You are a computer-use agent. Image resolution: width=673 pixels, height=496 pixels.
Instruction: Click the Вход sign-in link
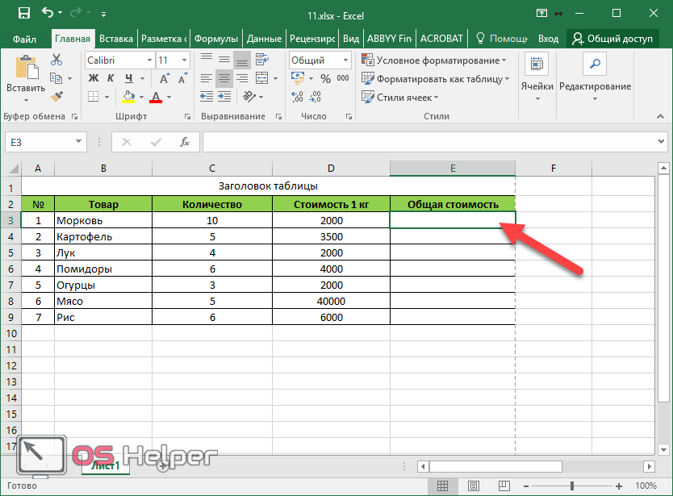click(x=548, y=38)
